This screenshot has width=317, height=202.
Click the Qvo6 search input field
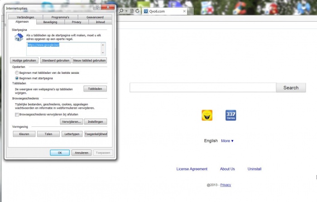(203, 87)
